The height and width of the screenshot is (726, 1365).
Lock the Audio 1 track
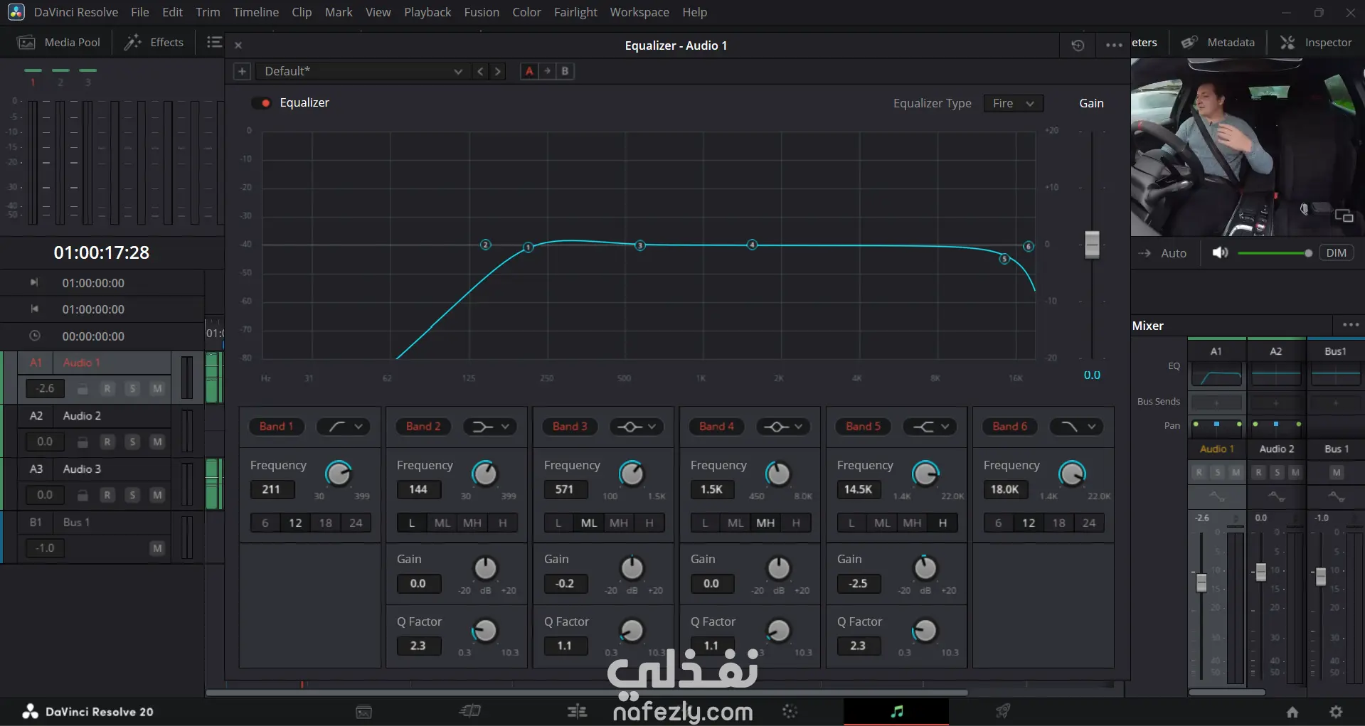point(83,389)
